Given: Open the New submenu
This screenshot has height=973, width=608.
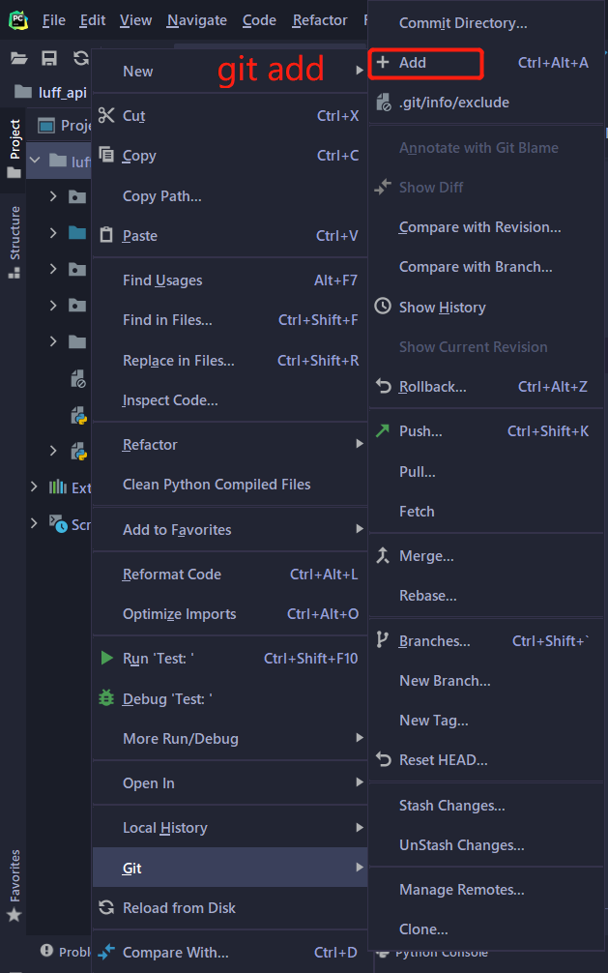Looking at the screenshot, I should (229, 71).
